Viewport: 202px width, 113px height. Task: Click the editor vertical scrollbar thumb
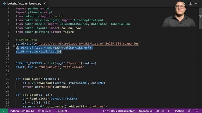click(x=200, y=19)
